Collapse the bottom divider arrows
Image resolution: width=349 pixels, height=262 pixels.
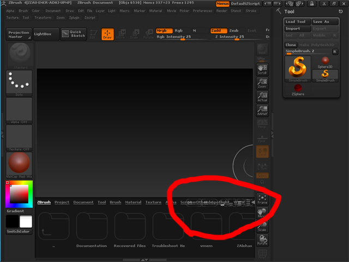coord(145,260)
